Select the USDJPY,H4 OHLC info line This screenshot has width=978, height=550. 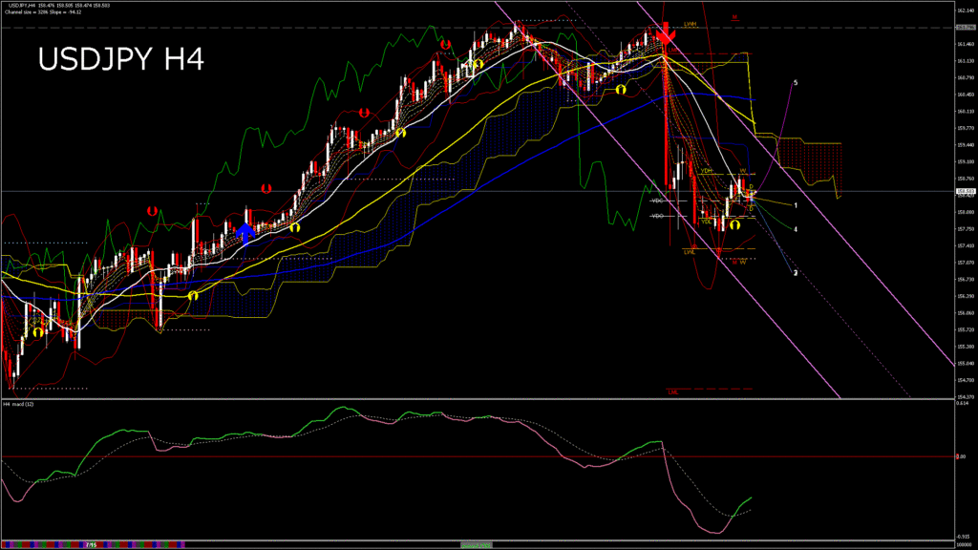coord(57,7)
